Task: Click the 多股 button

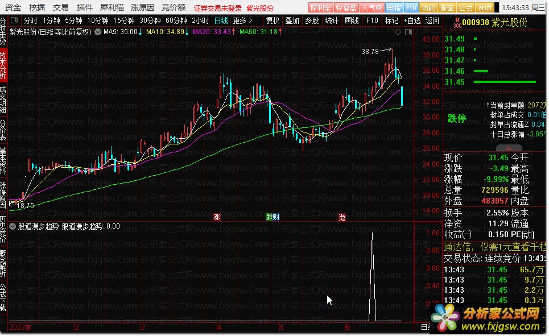Action: tap(312, 20)
